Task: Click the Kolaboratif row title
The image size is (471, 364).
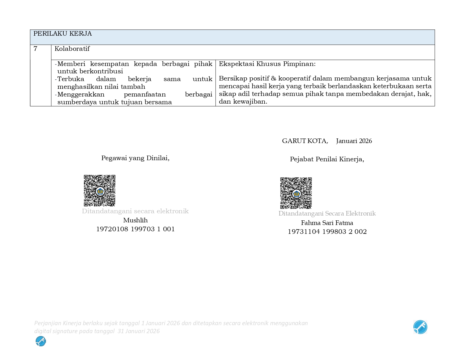Action: coord(72,49)
